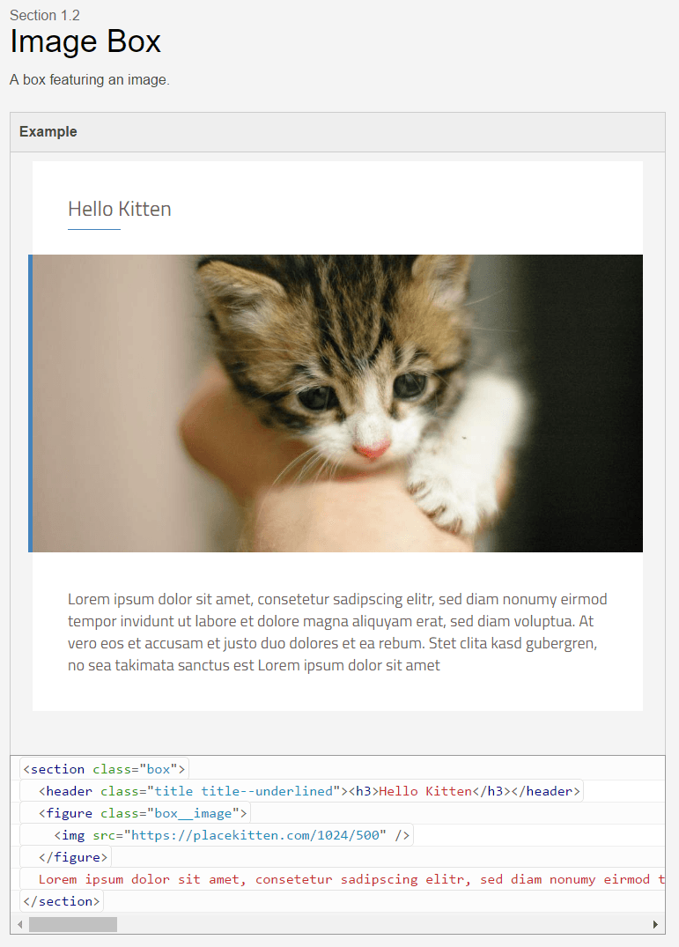
Task: Click the "Hello Kitten" box title
Action: coord(119,209)
